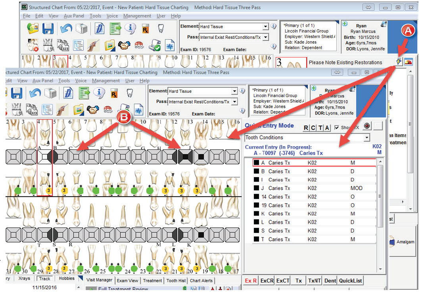Toggle the T button in Quick Entry Mode
This screenshot has height=298, width=426.
click(320, 128)
